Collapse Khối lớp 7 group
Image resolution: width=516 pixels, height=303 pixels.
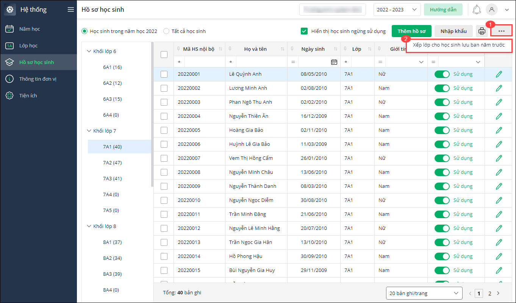coord(89,131)
